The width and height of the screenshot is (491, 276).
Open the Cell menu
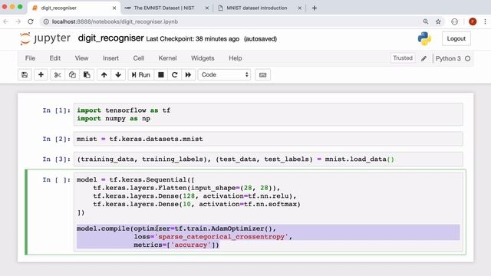pyautogui.click(x=138, y=58)
